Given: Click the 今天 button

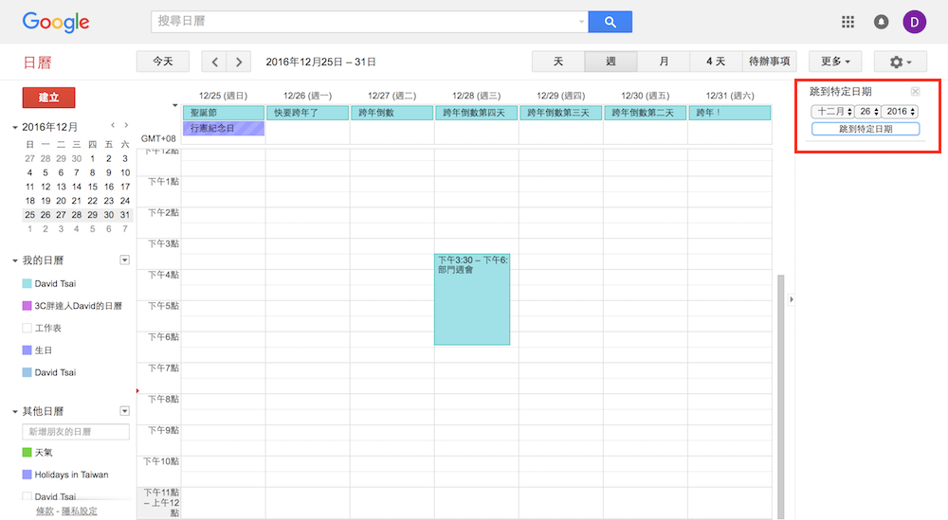Looking at the screenshot, I should [162, 62].
